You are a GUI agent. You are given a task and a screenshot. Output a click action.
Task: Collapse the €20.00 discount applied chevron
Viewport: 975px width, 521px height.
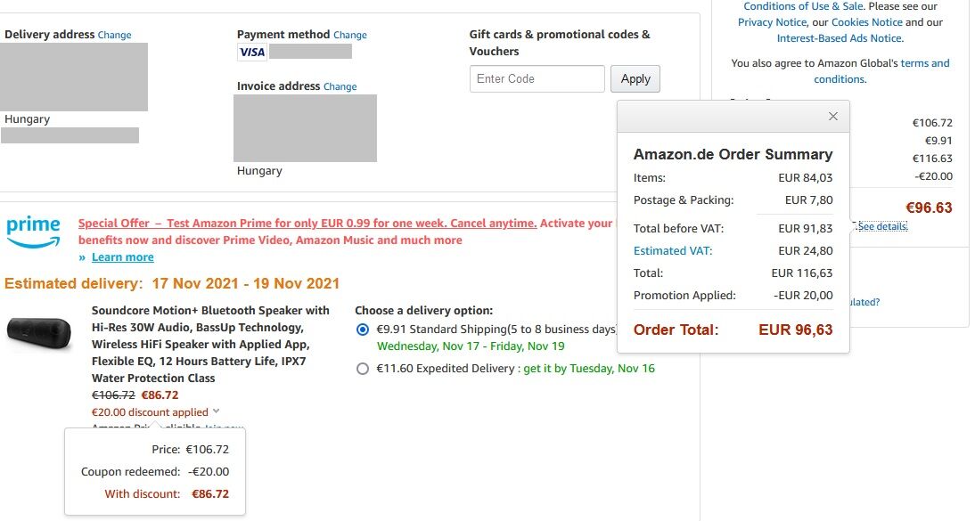pos(216,411)
